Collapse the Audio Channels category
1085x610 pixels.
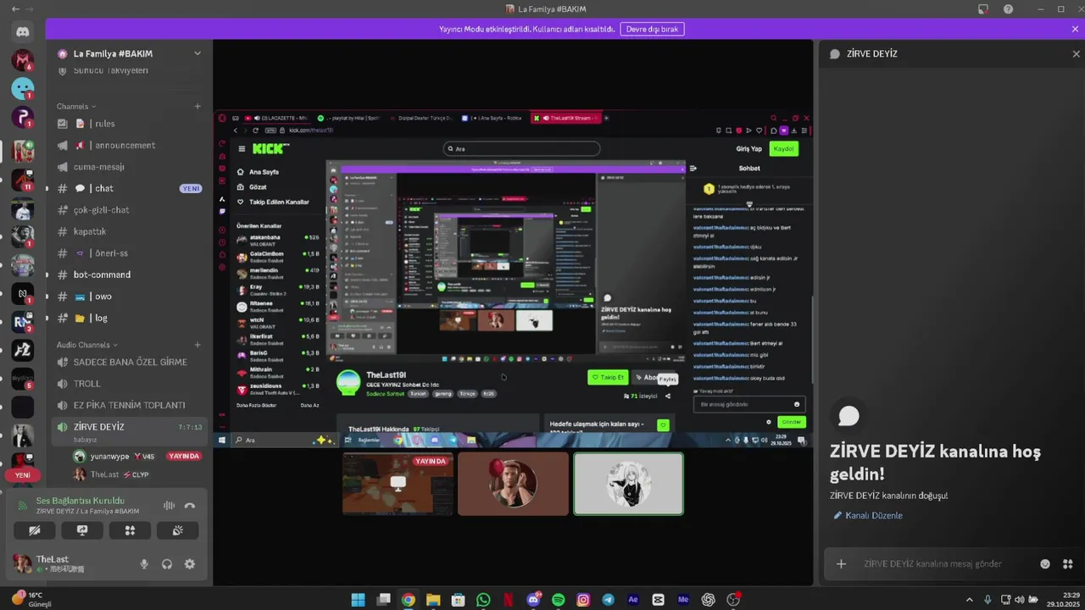(87, 345)
